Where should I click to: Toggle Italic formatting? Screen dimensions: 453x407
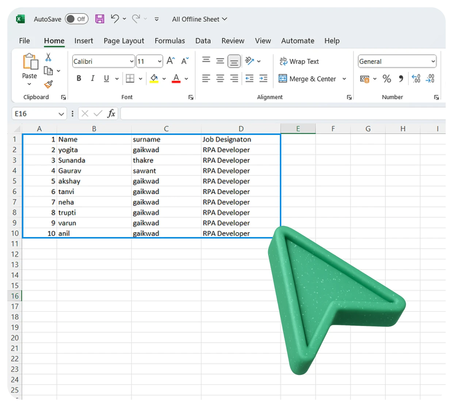93,78
